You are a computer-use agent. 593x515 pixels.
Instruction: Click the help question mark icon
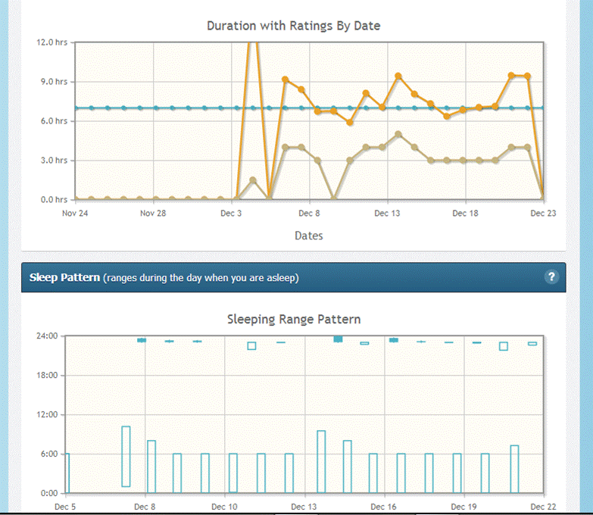551,276
